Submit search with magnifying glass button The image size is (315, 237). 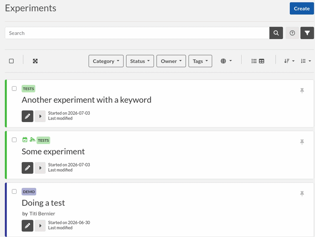click(276, 33)
